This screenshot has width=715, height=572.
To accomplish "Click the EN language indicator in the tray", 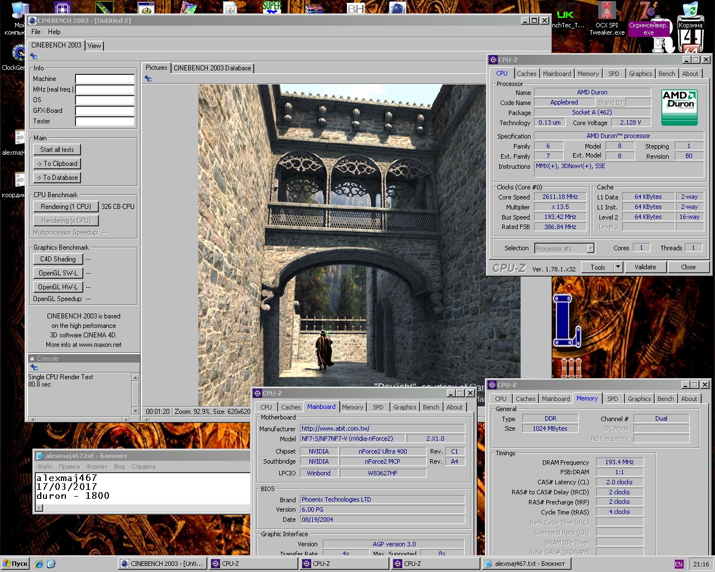I will pos(679,564).
